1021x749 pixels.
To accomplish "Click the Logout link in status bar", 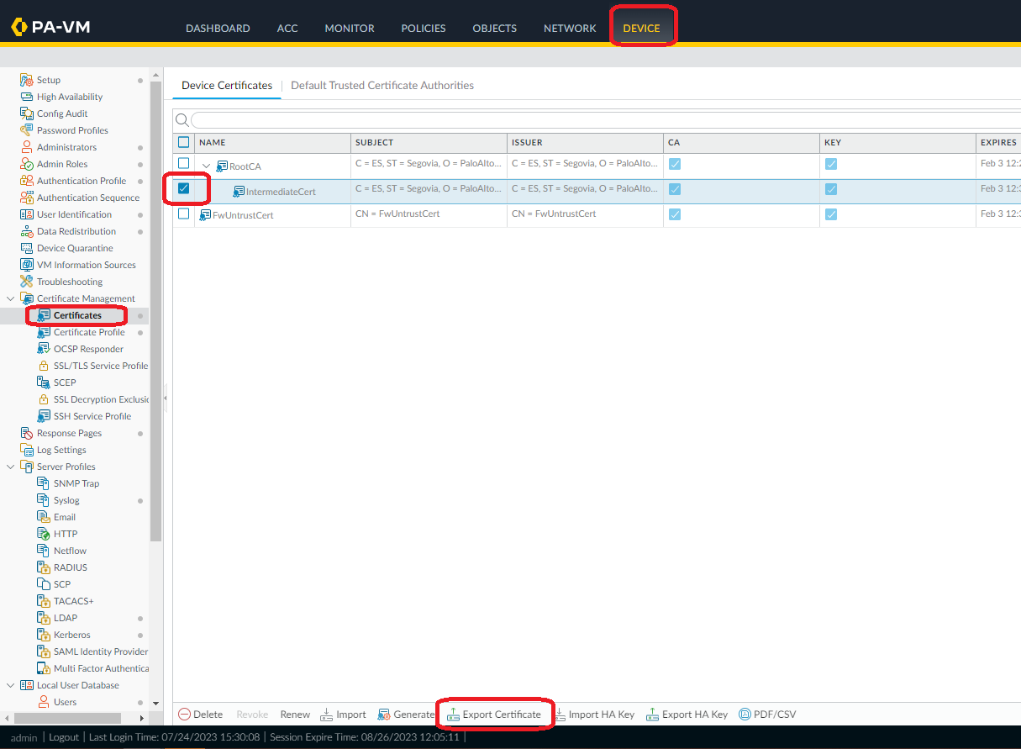I will click(64, 737).
